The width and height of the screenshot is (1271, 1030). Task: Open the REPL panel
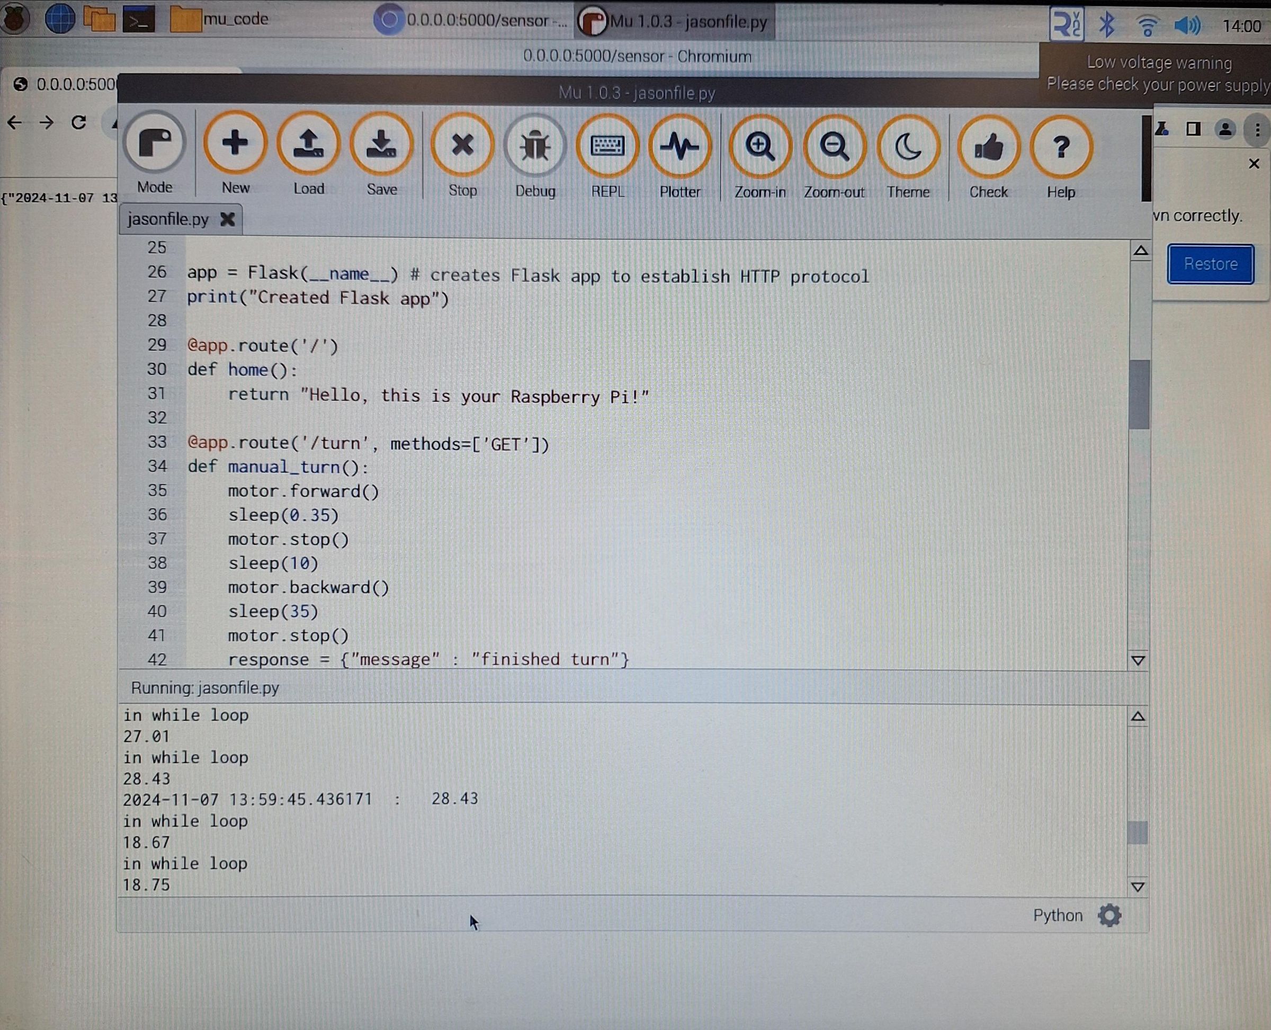(607, 157)
